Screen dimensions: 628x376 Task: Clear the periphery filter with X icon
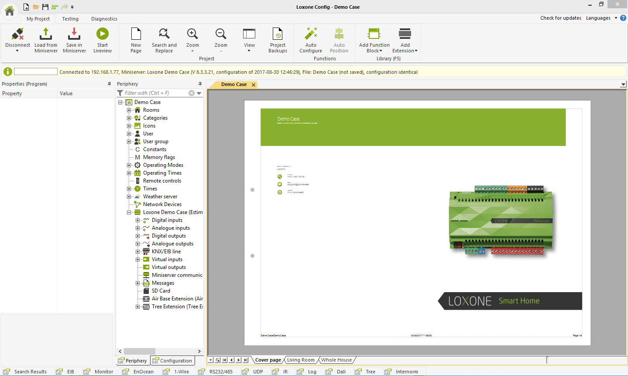coord(192,93)
